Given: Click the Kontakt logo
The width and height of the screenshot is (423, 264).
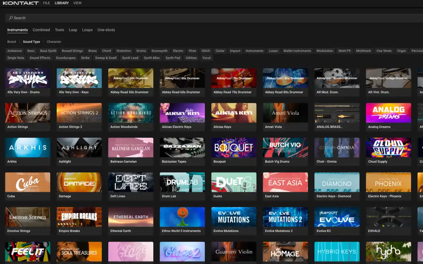Looking at the screenshot, I should pyautogui.click(x=20, y=3).
